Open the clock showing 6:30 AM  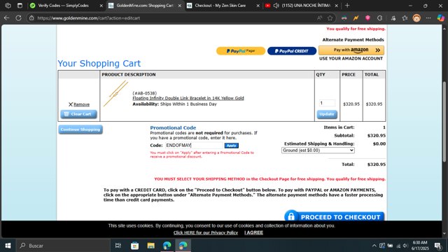tap(420, 246)
